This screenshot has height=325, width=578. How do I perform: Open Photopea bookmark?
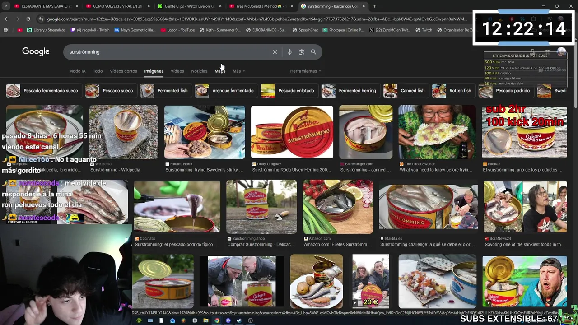(x=343, y=30)
